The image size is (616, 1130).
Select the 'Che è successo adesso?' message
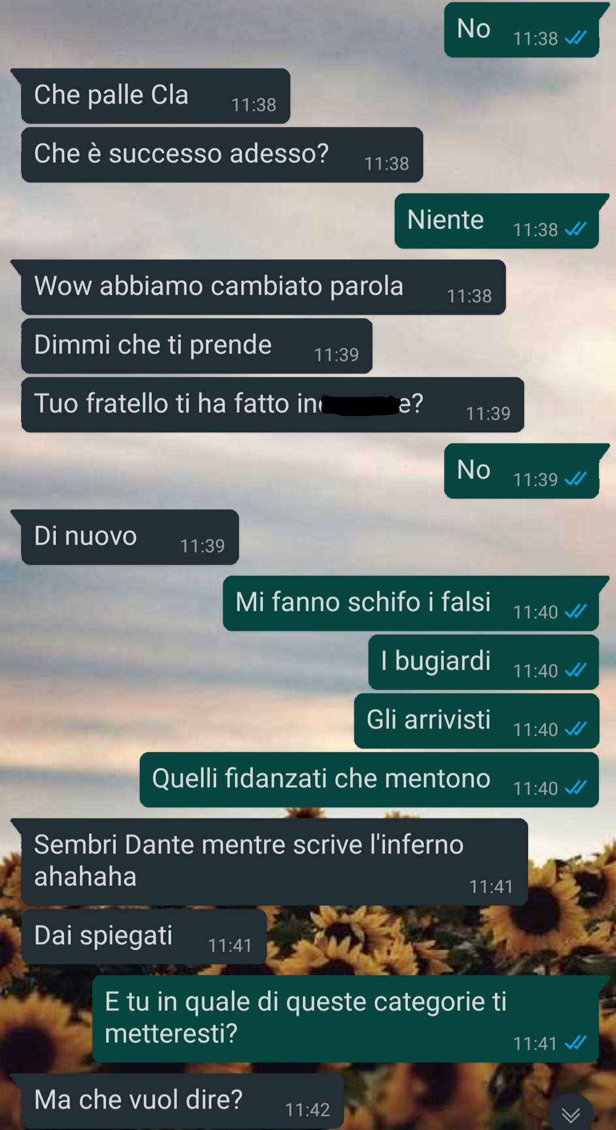point(222,155)
